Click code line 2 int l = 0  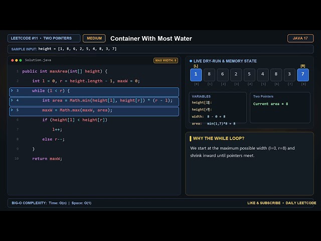(86, 81)
